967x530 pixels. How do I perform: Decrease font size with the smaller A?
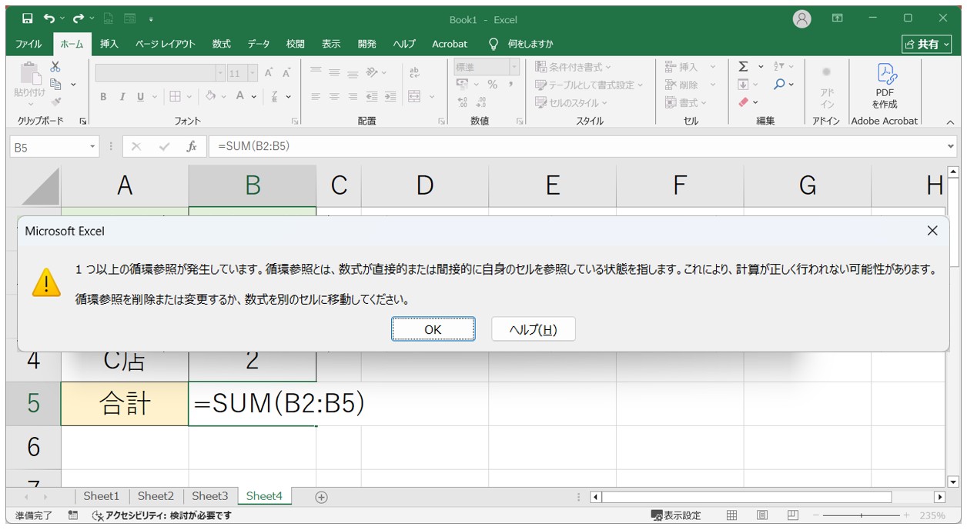point(286,73)
